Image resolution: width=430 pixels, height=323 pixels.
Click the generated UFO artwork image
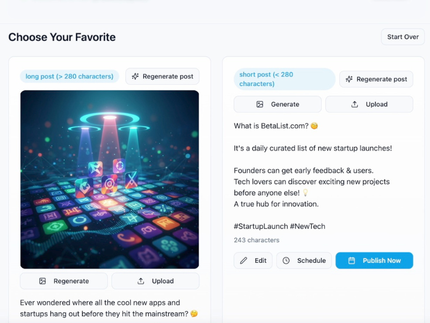[109, 179]
